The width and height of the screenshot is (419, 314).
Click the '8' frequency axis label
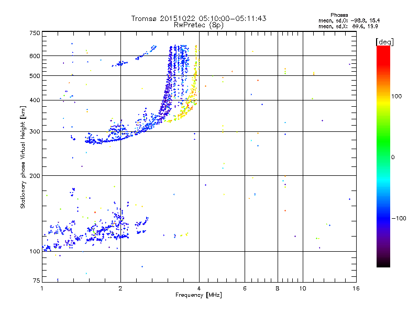click(278, 288)
